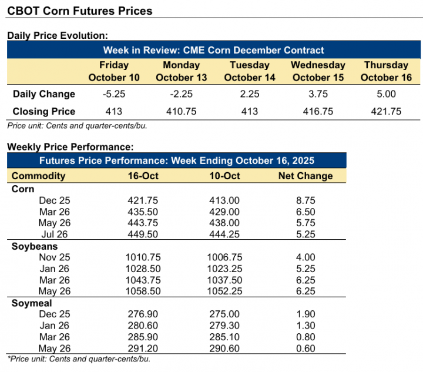Click the CBOT Corn Futures Prices title

tap(79, 11)
